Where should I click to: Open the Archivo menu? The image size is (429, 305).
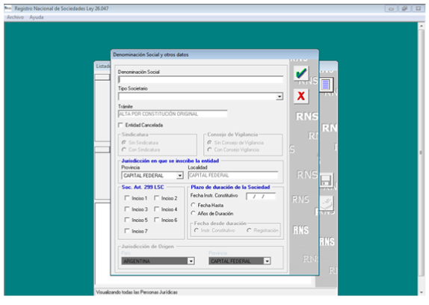click(x=15, y=17)
